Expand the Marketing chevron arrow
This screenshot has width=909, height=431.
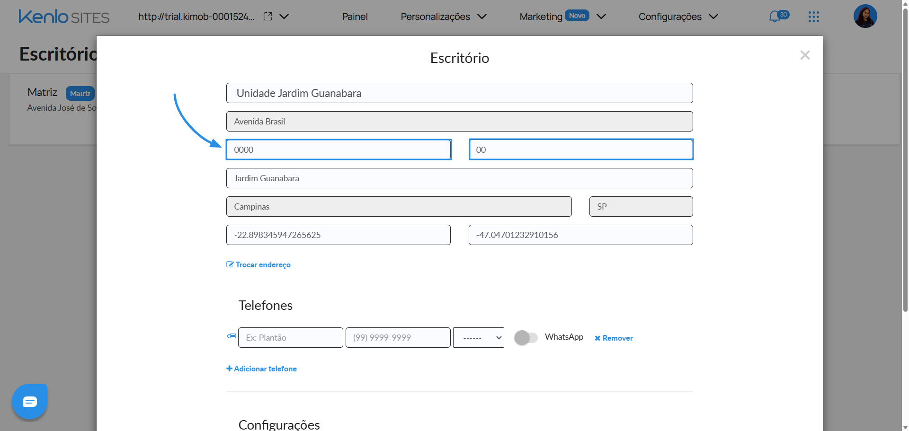coord(601,17)
